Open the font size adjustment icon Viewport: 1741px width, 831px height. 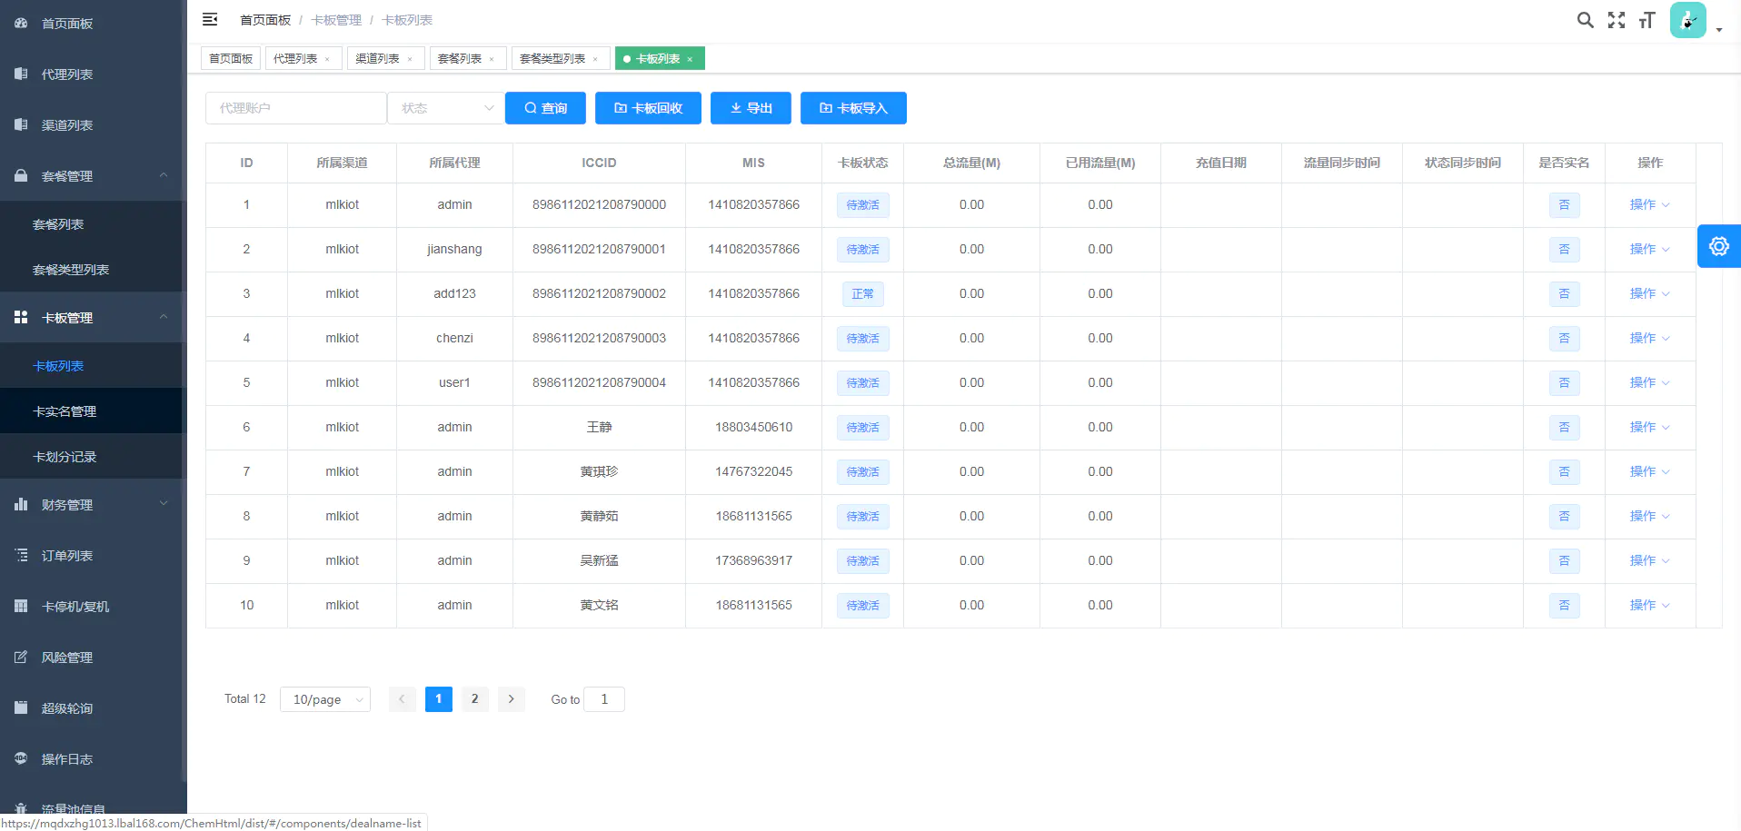coord(1646,20)
